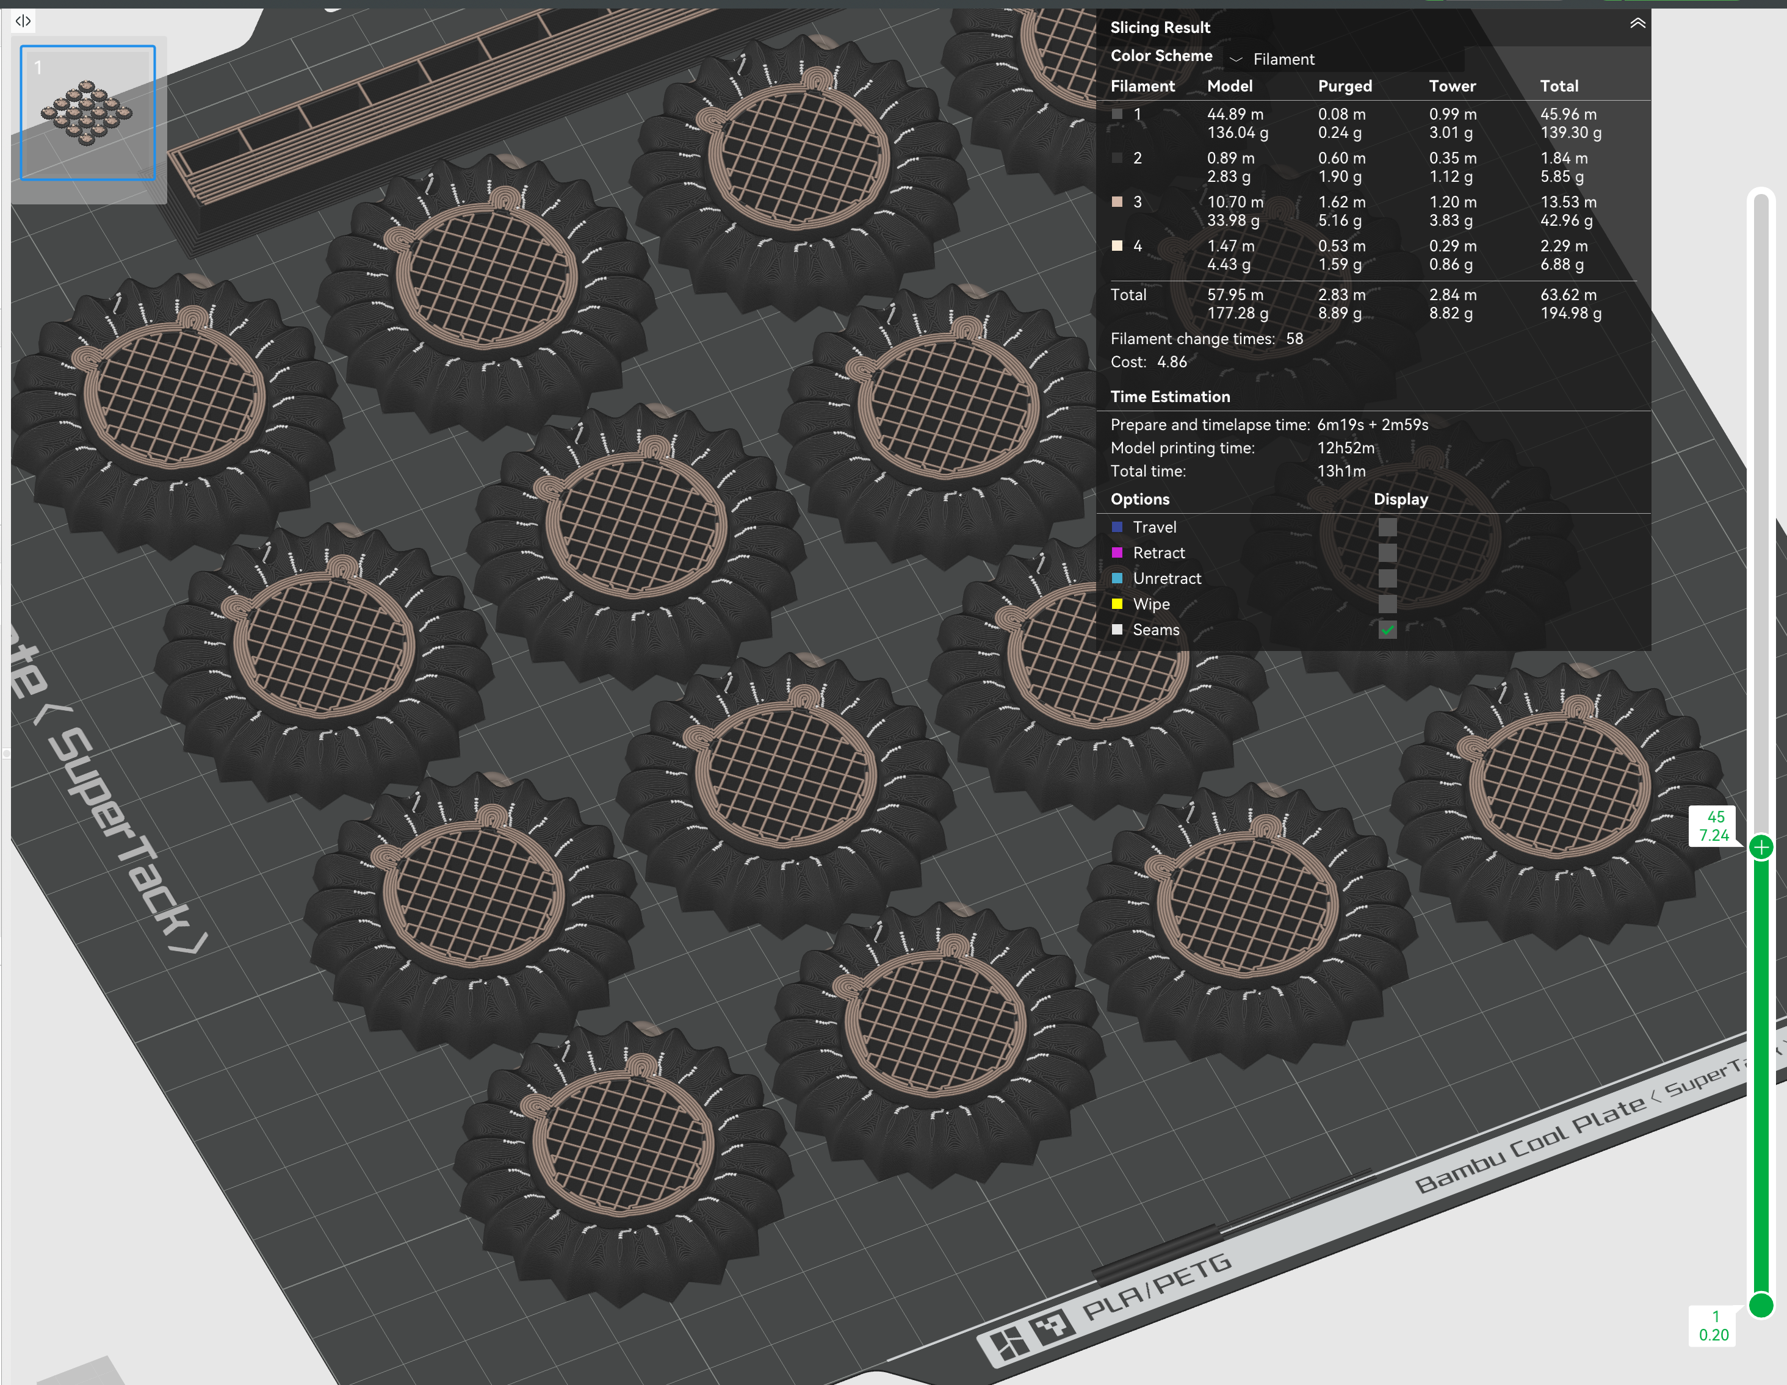Click the Wipe color swatch
1787x1385 pixels.
1117,604
